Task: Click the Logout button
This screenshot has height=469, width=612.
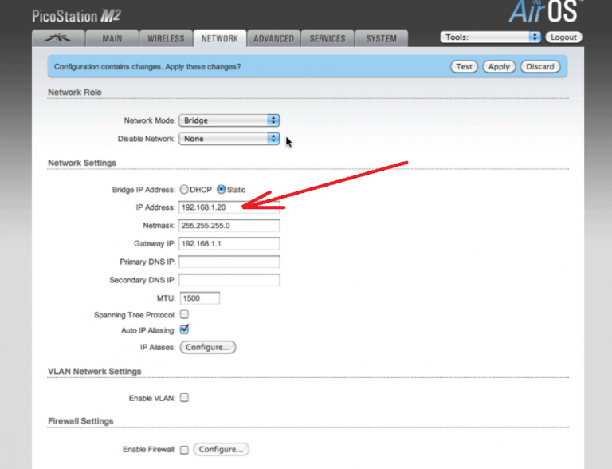Action: pyautogui.click(x=563, y=37)
